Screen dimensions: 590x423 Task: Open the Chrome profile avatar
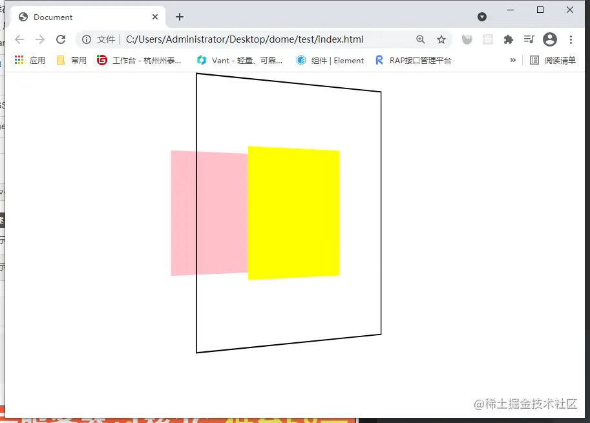pyautogui.click(x=550, y=39)
